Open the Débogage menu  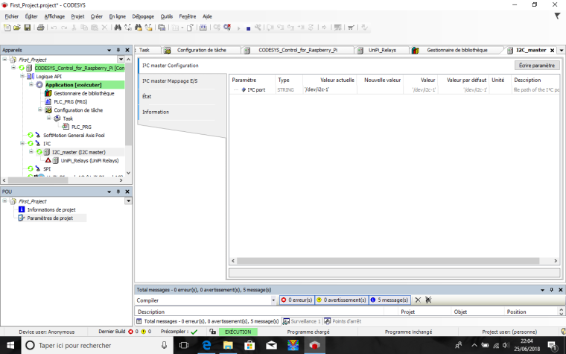coord(143,16)
